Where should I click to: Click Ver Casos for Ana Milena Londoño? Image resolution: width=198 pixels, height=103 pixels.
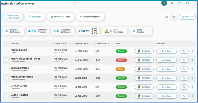tap(166, 60)
